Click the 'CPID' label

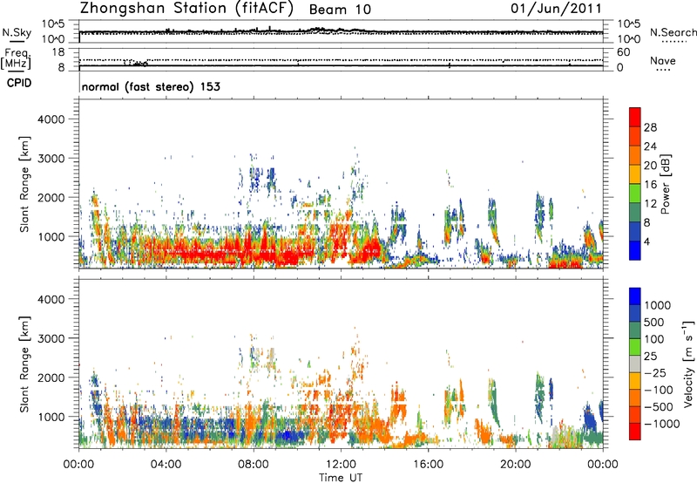coord(19,83)
